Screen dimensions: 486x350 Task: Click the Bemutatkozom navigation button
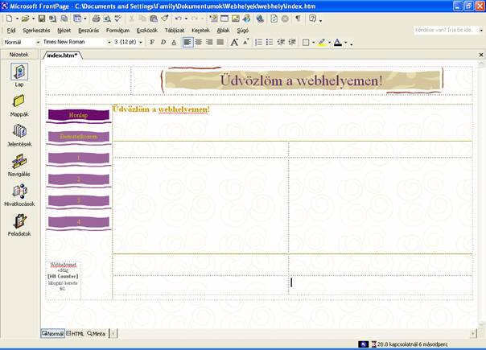click(x=78, y=137)
